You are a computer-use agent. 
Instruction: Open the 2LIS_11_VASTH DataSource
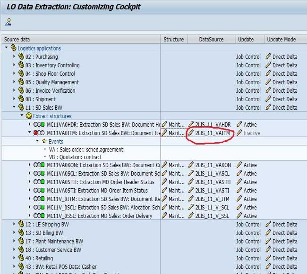click(213, 182)
